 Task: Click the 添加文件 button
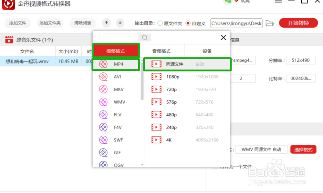17,23
